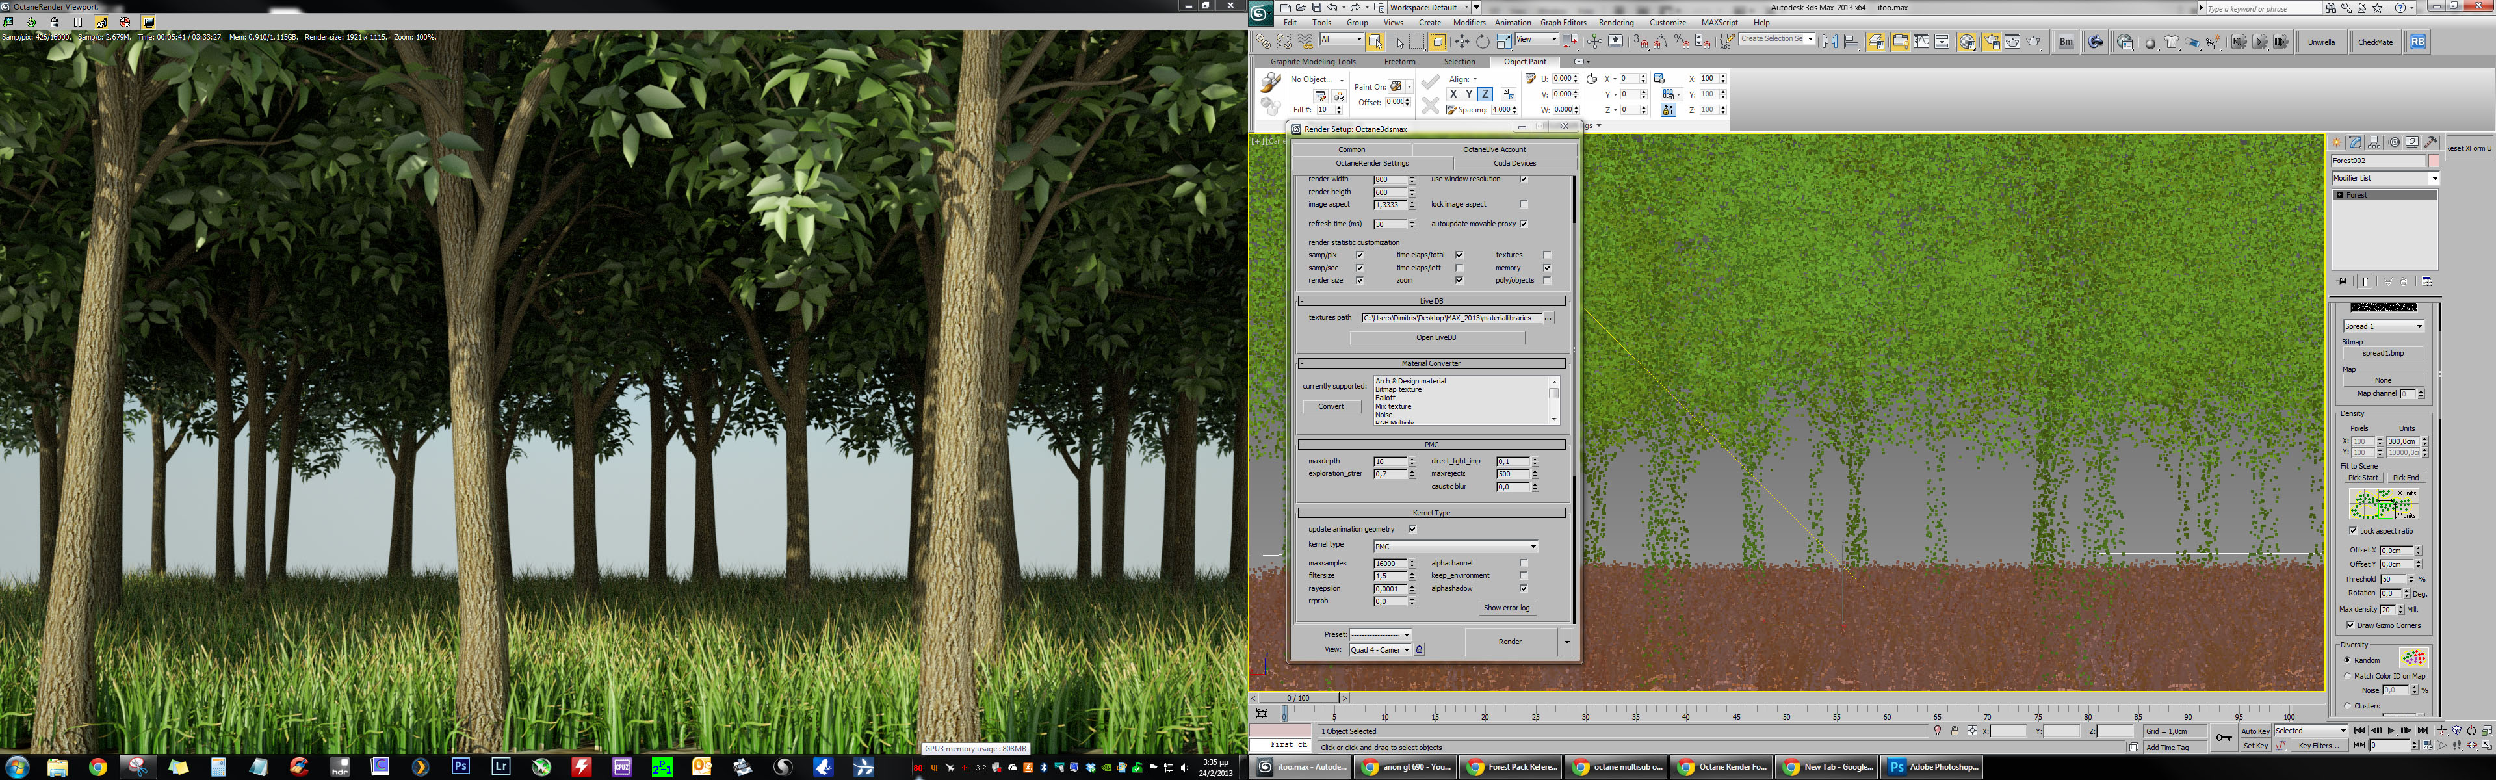
Task: Open the kernel type PMC dropdown
Action: 1455,547
